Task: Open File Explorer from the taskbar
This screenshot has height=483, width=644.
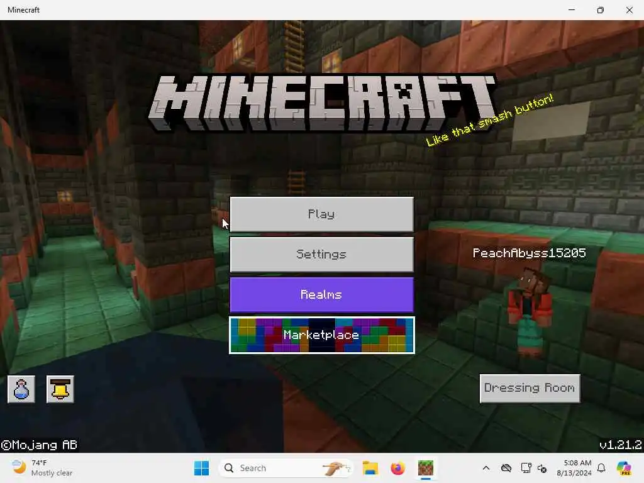Action: coord(370,468)
